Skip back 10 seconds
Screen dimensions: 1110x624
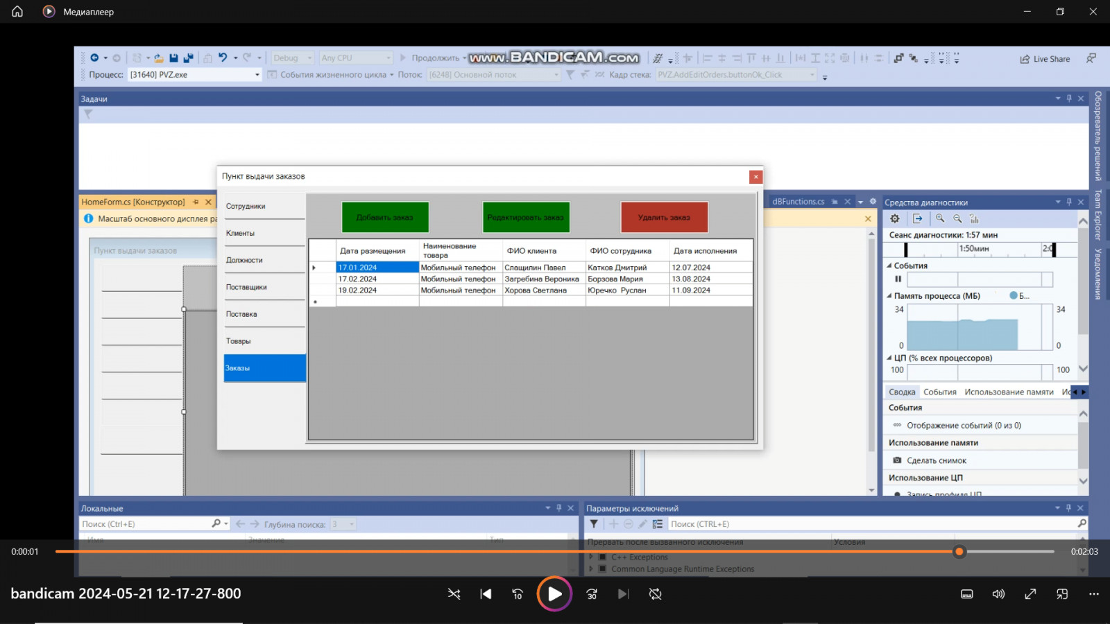pyautogui.click(x=518, y=594)
